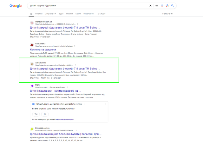Click the Gamamama site name
The height and width of the screenshot is (144, 203).
[x=40, y=44]
